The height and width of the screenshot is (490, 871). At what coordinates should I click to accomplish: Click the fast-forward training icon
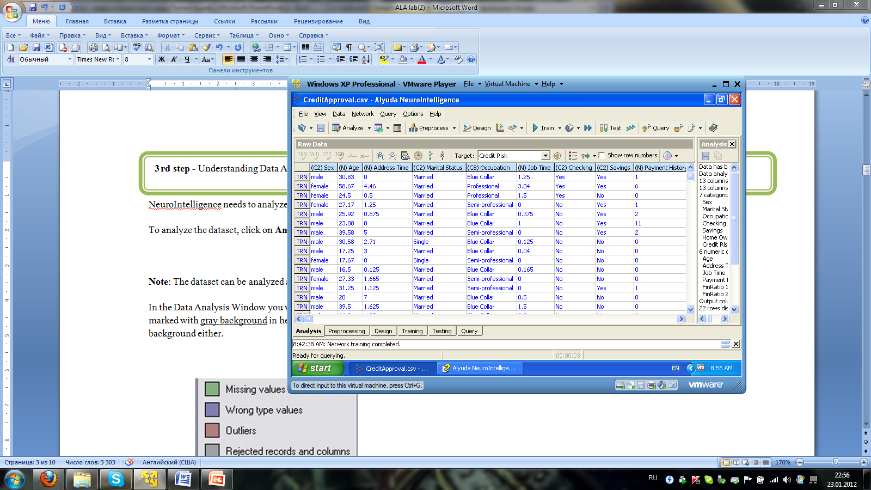coord(588,128)
